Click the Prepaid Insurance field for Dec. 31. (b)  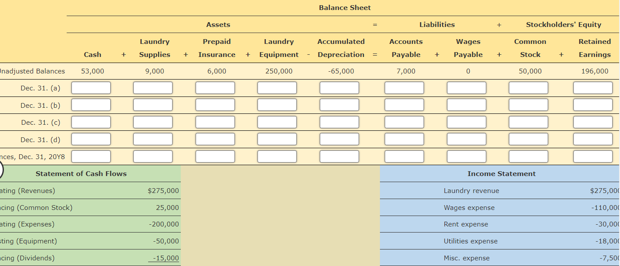(215, 104)
